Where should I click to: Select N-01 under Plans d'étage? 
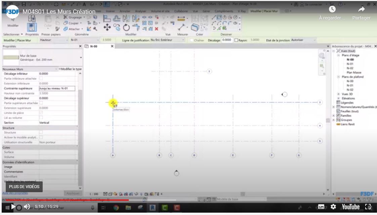(350, 64)
